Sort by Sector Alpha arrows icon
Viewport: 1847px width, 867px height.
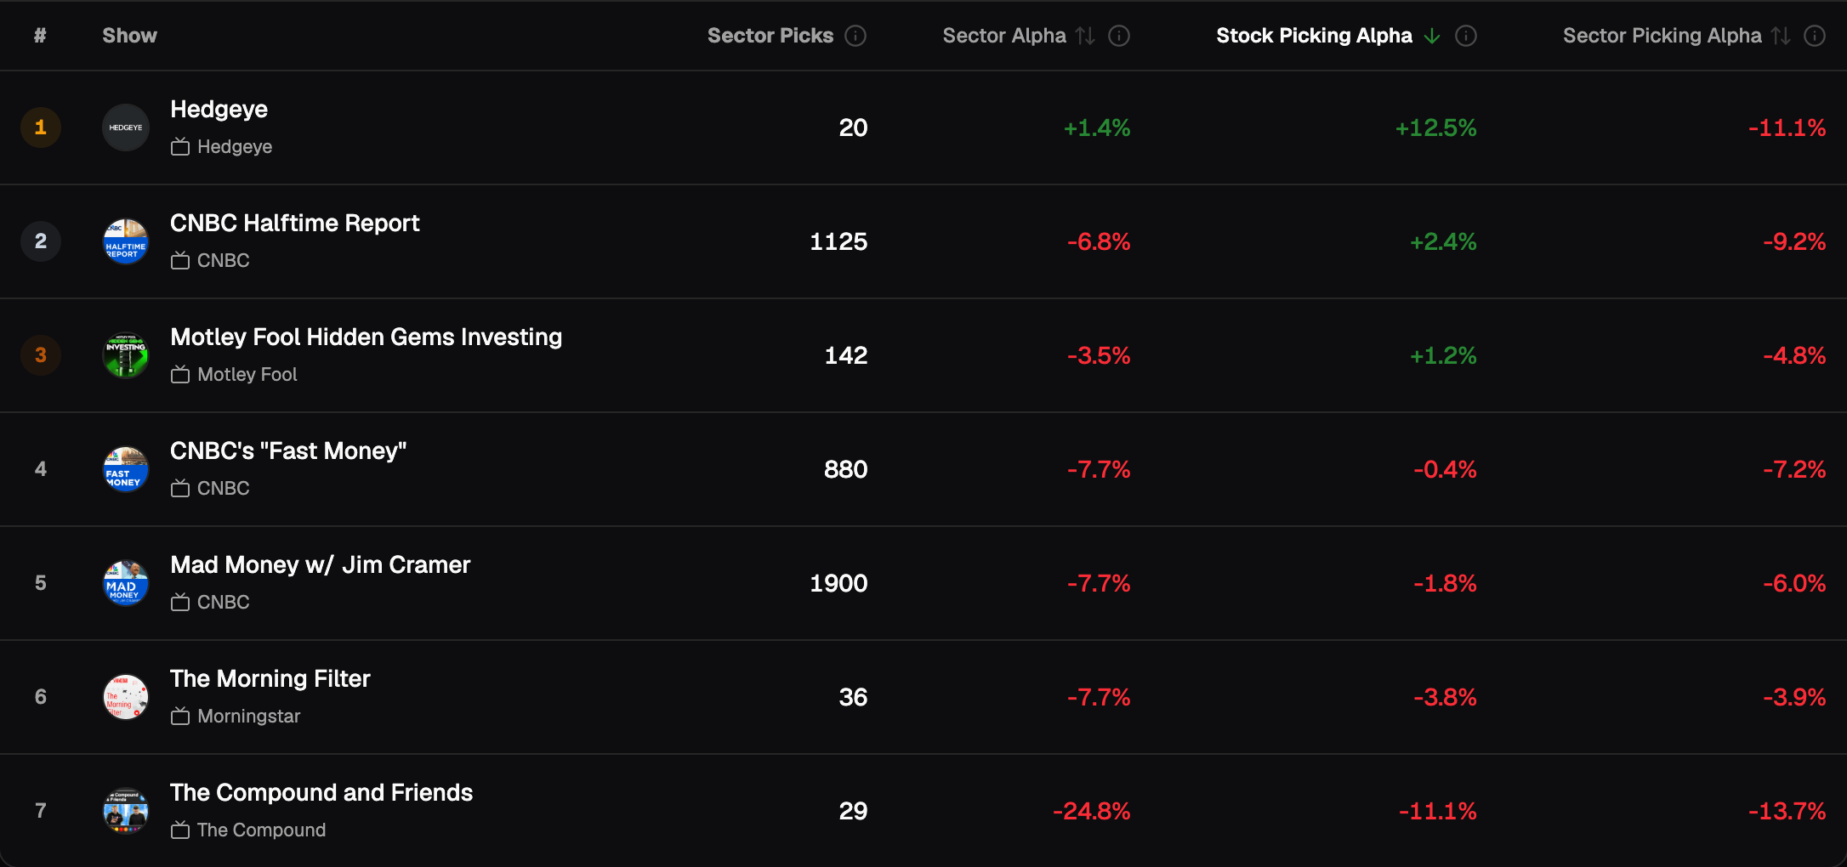pos(1085,36)
